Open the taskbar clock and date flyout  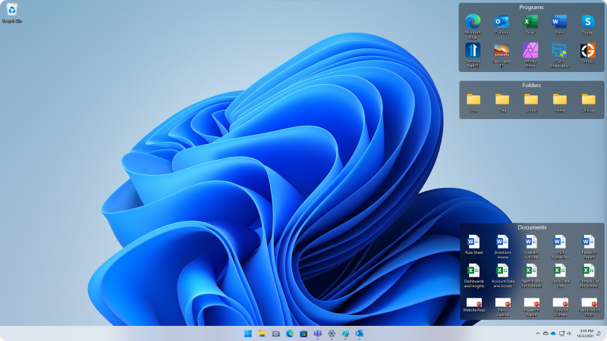coord(587,333)
